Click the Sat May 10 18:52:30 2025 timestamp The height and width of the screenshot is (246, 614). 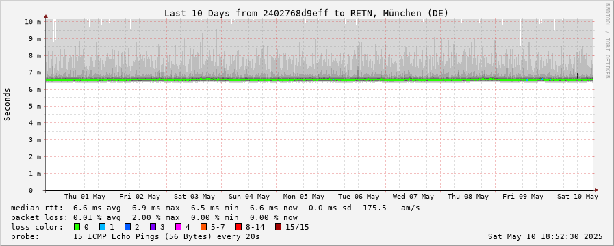pos(545,236)
